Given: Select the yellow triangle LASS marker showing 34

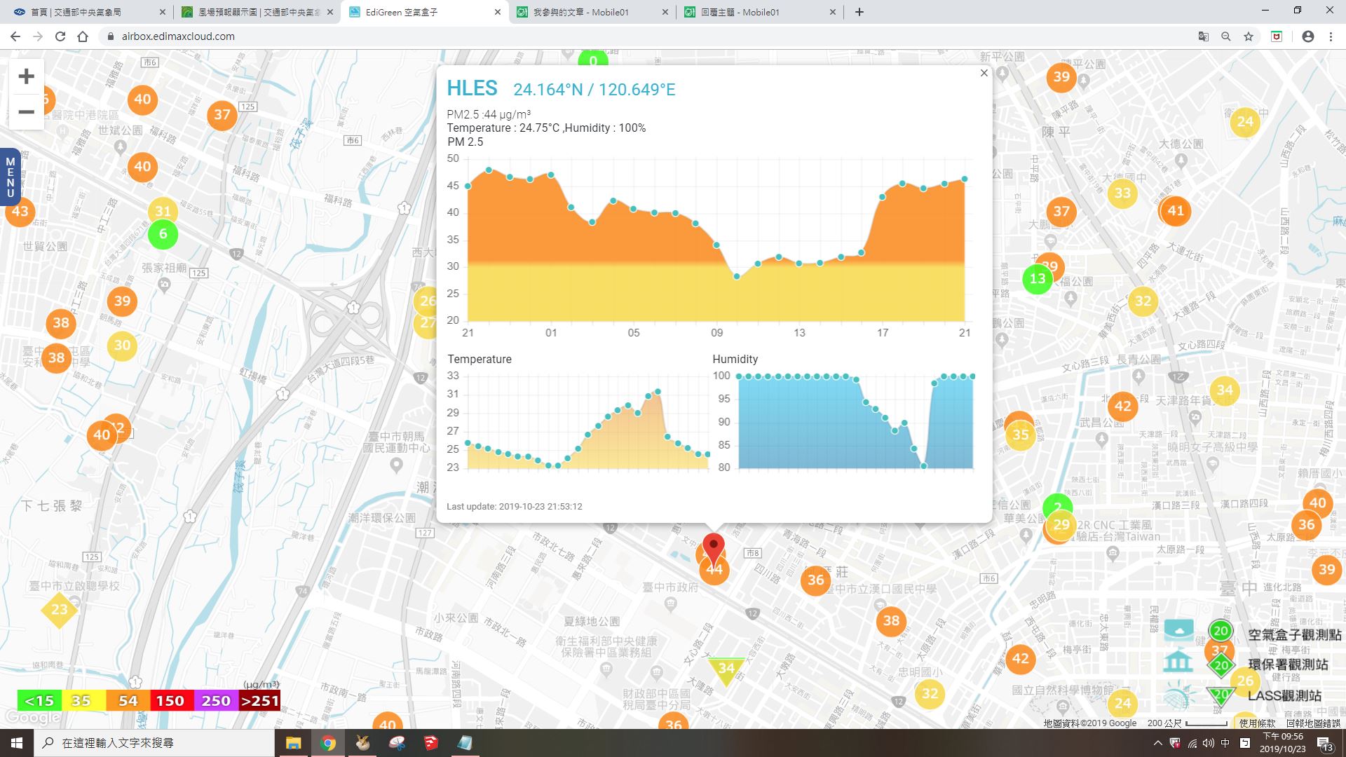Looking at the screenshot, I should (x=726, y=670).
